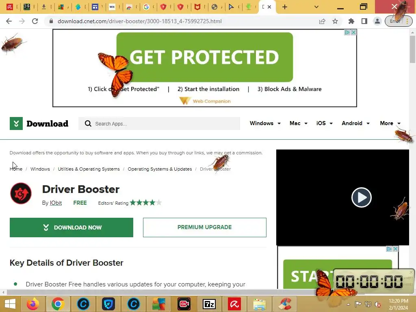The height and width of the screenshot is (312, 416).
Task: Click the taskbar clock 12:20 PM
Action: pos(398,304)
